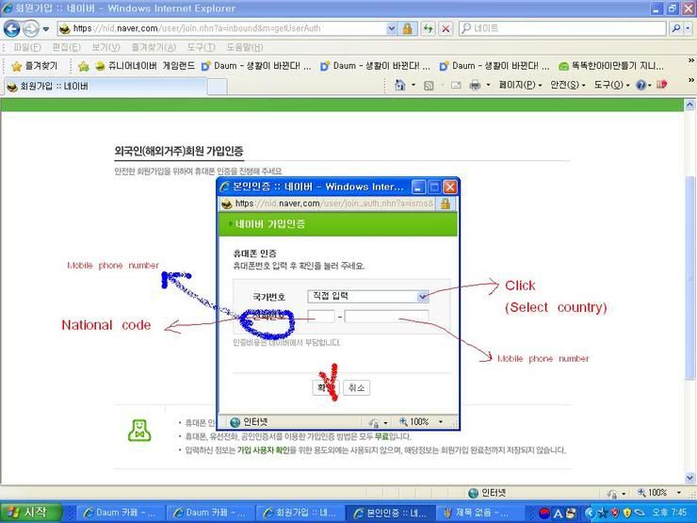
Task: Click the main address bar URL field
Action: (x=222, y=28)
